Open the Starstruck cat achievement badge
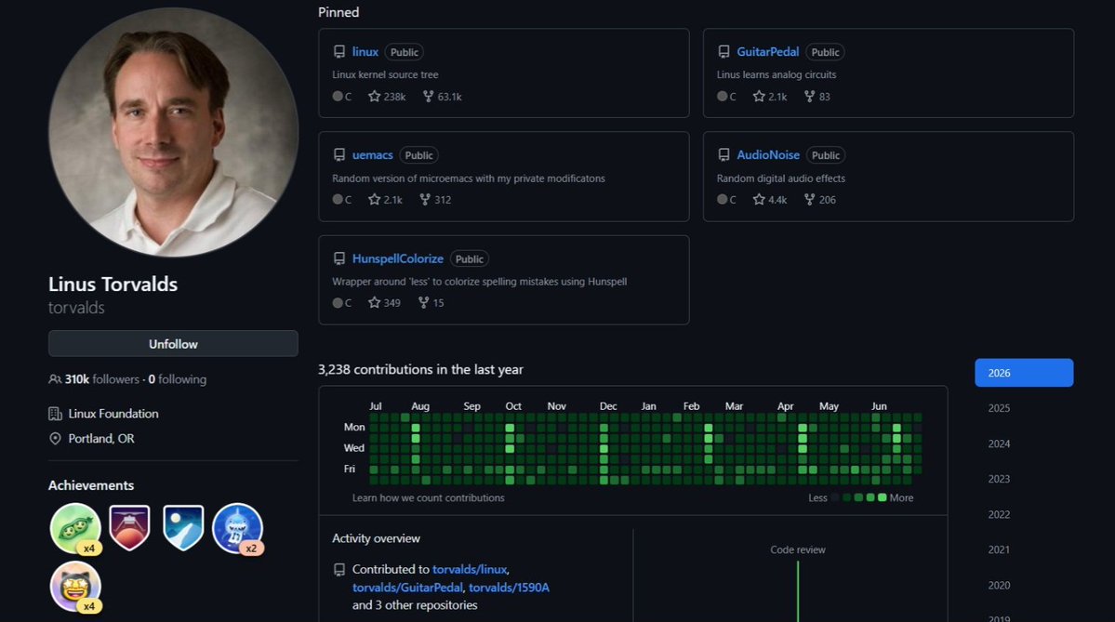 click(74, 587)
